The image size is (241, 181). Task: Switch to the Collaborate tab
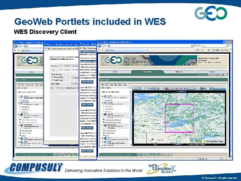click(179, 72)
